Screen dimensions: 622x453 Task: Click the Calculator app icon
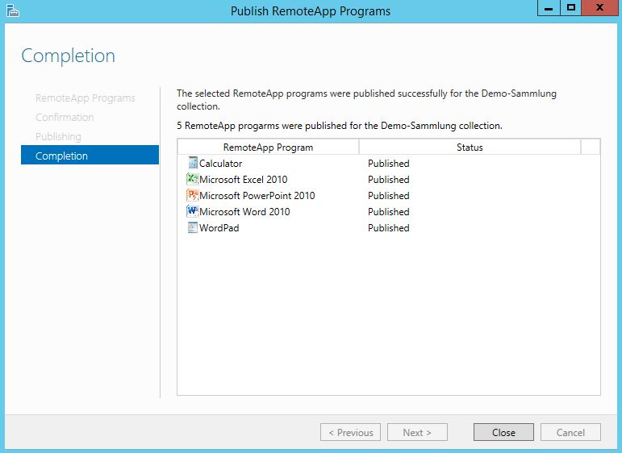click(x=192, y=164)
